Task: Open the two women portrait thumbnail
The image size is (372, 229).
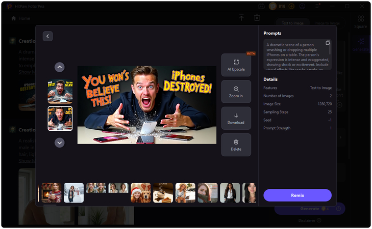Action: coord(118,188)
